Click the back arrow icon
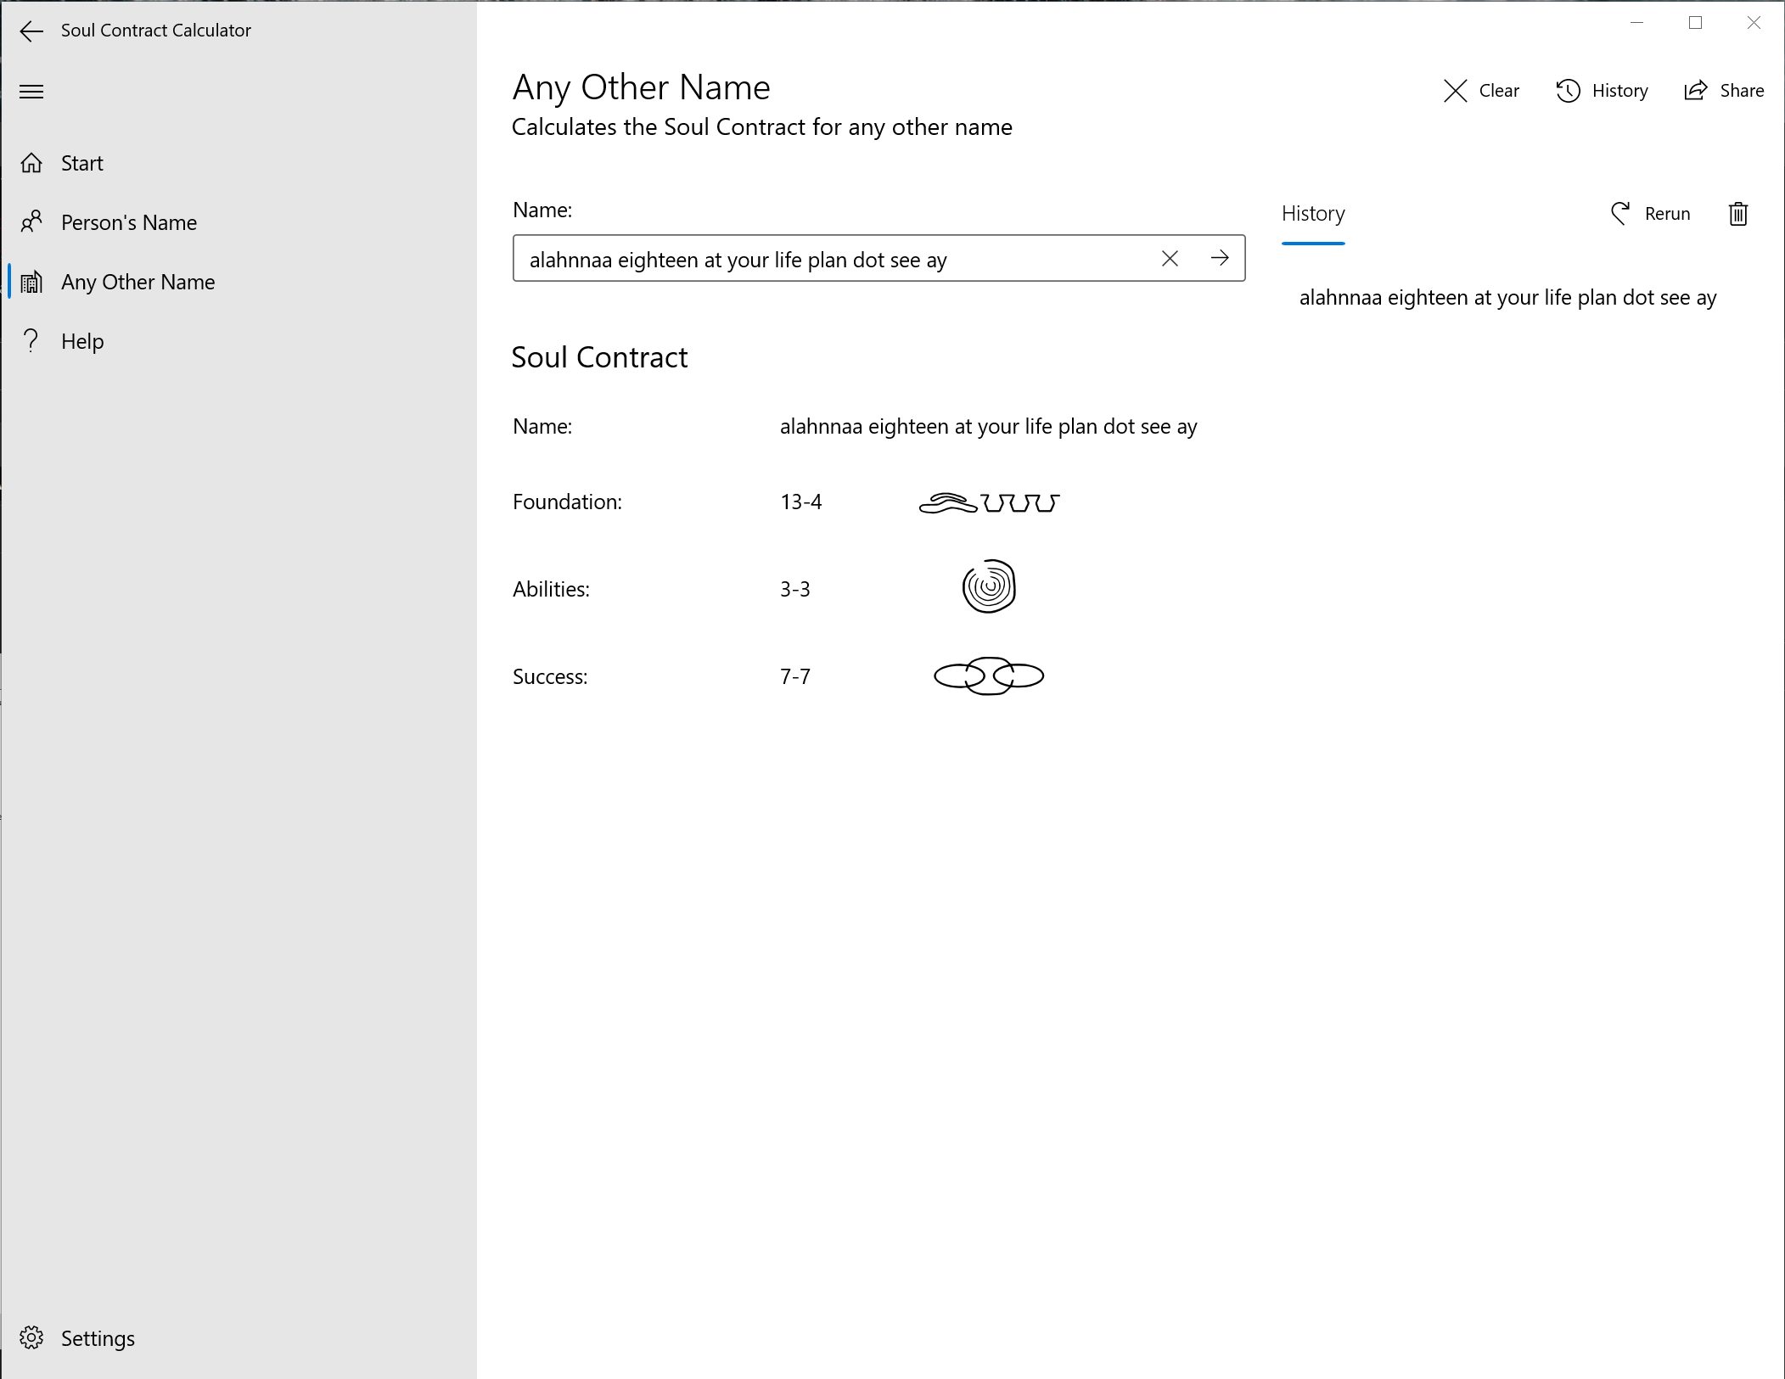The width and height of the screenshot is (1785, 1379). [31, 31]
